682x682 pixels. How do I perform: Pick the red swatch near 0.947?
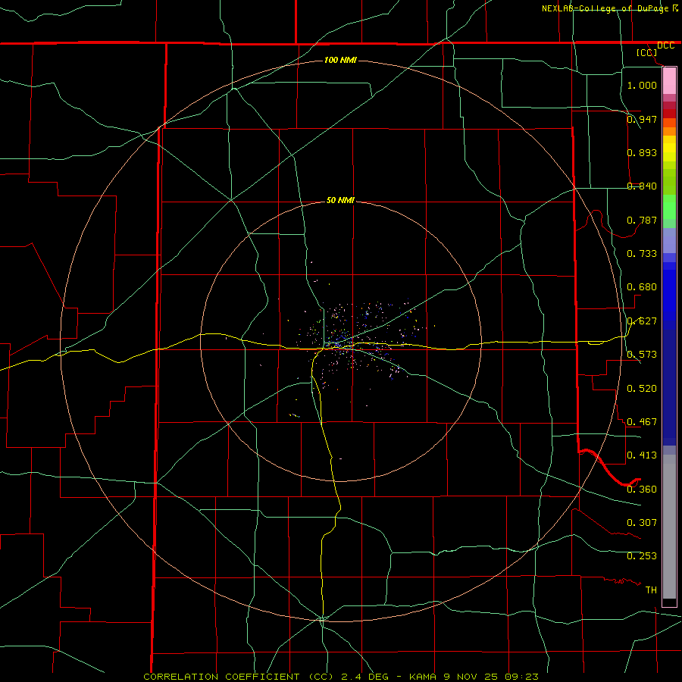coord(669,114)
